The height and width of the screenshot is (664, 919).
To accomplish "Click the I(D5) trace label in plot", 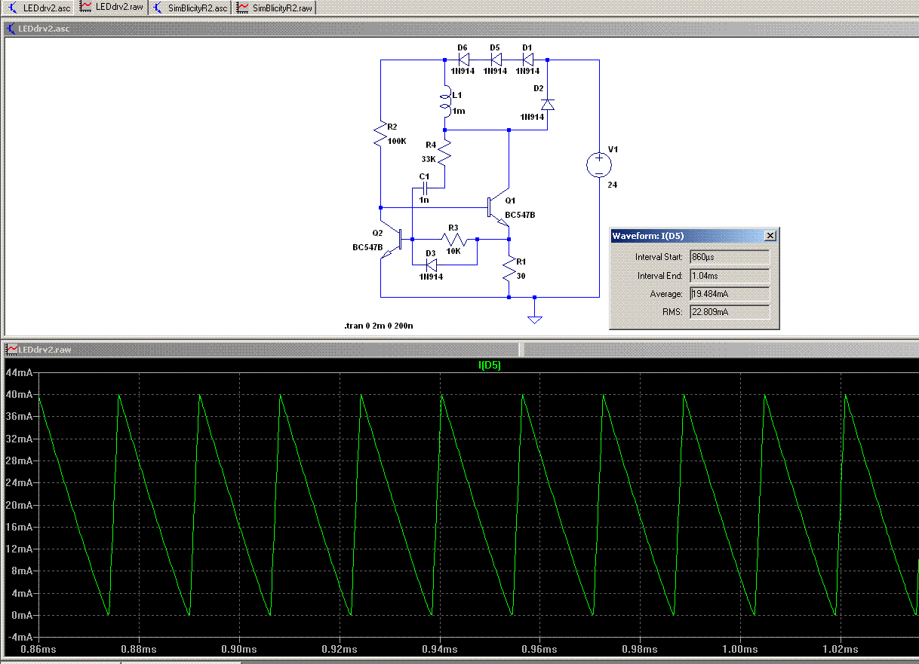I will (490, 366).
